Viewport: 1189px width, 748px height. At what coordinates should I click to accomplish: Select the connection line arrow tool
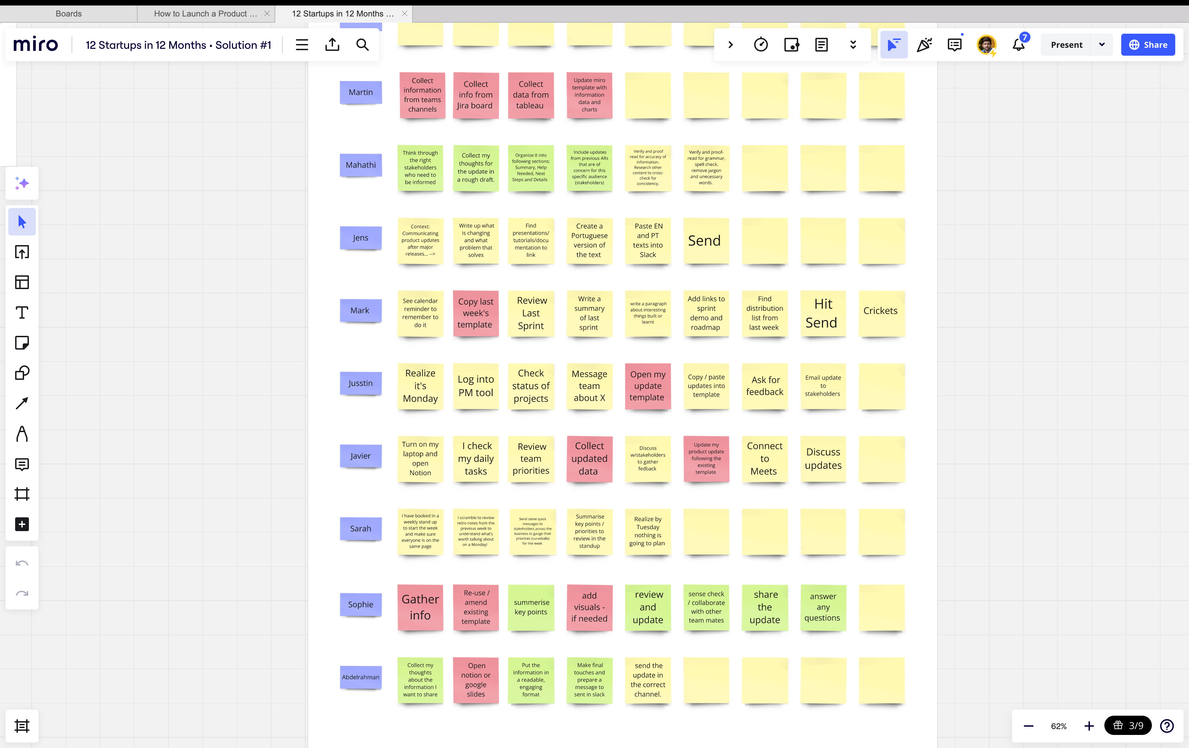coord(22,403)
